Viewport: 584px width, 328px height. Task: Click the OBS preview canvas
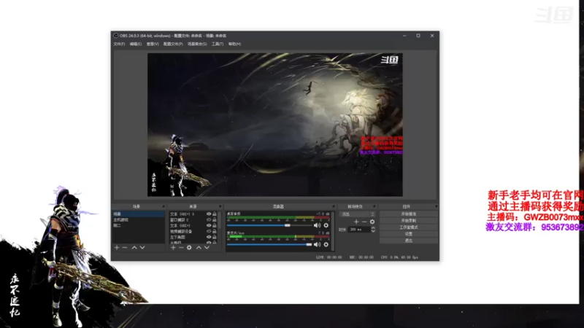pos(275,125)
